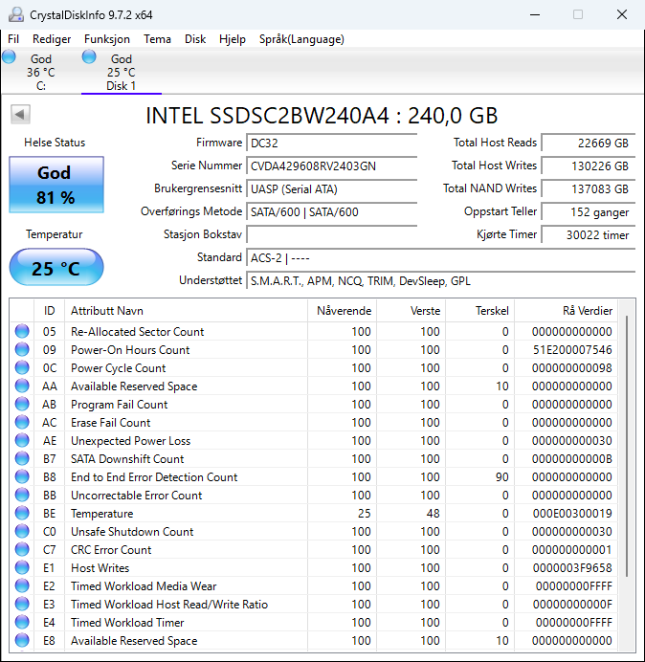Click status orb for Unexpected Power Loss
The width and height of the screenshot is (645, 662).
[22, 440]
